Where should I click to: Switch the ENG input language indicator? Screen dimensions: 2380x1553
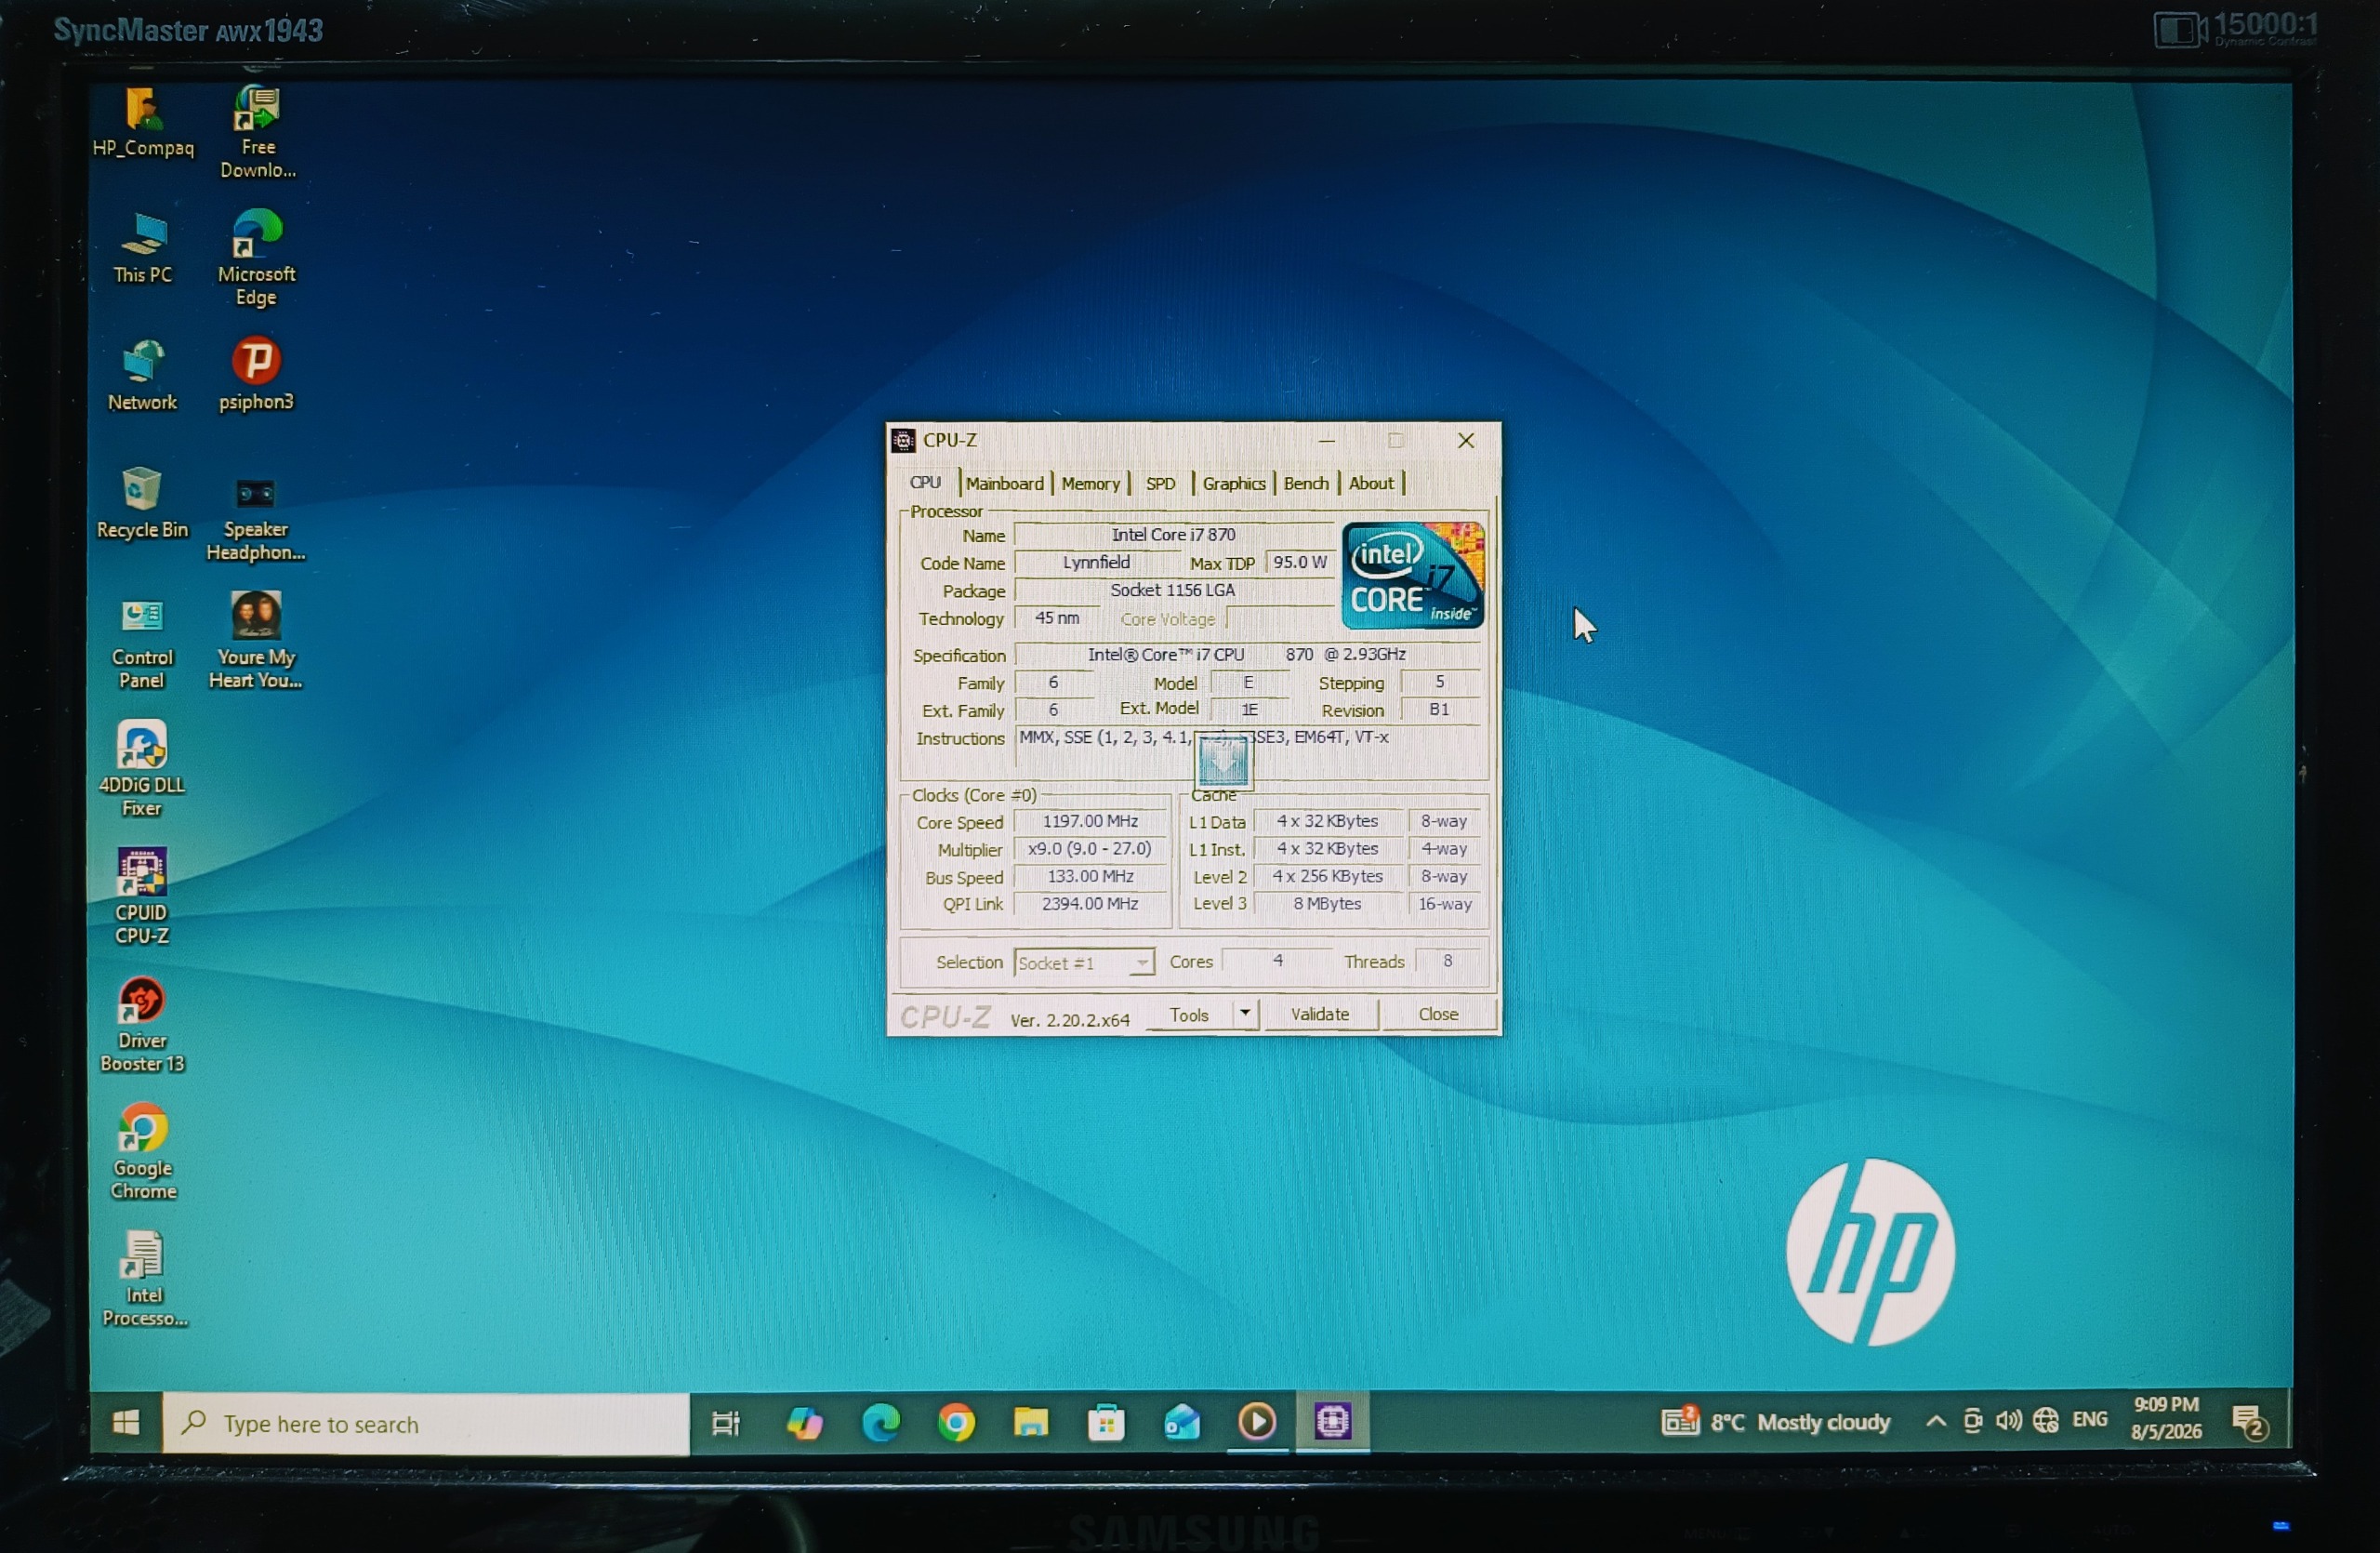tap(2090, 1420)
